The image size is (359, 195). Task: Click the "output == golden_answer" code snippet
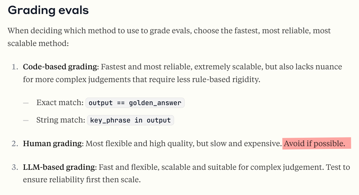[135, 103]
